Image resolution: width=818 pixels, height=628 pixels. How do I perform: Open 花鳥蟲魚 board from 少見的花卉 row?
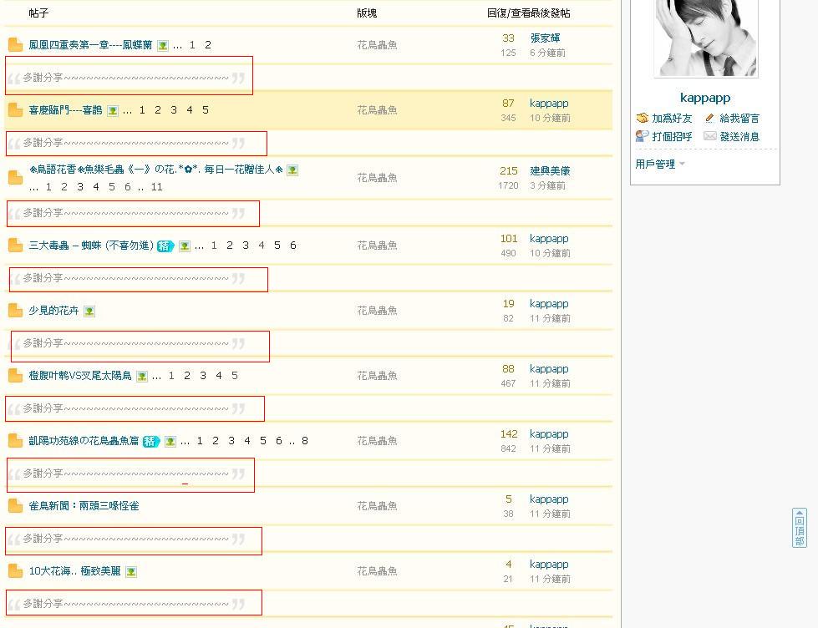377,311
